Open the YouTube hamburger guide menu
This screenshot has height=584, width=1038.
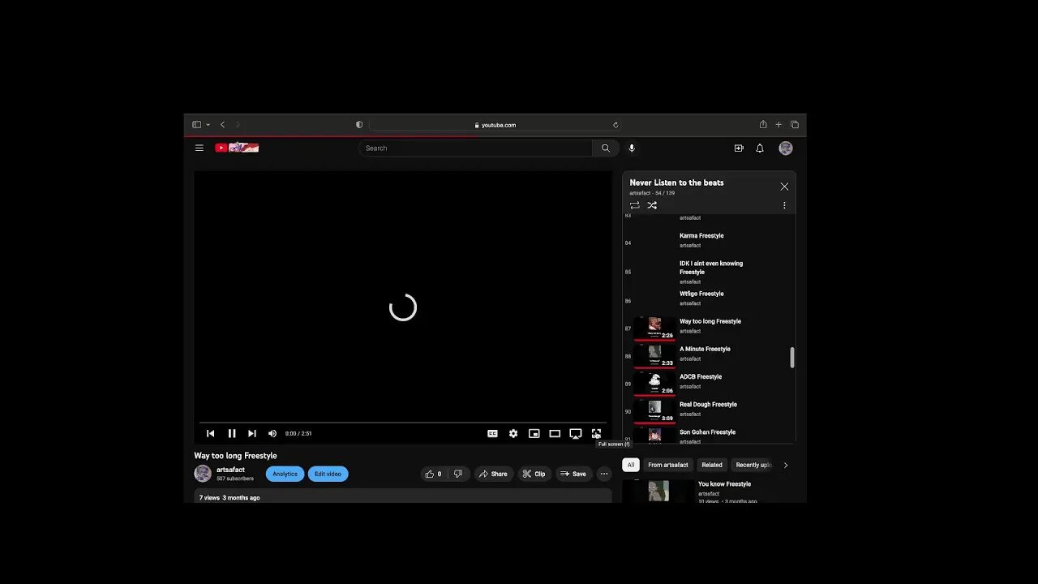(199, 148)
